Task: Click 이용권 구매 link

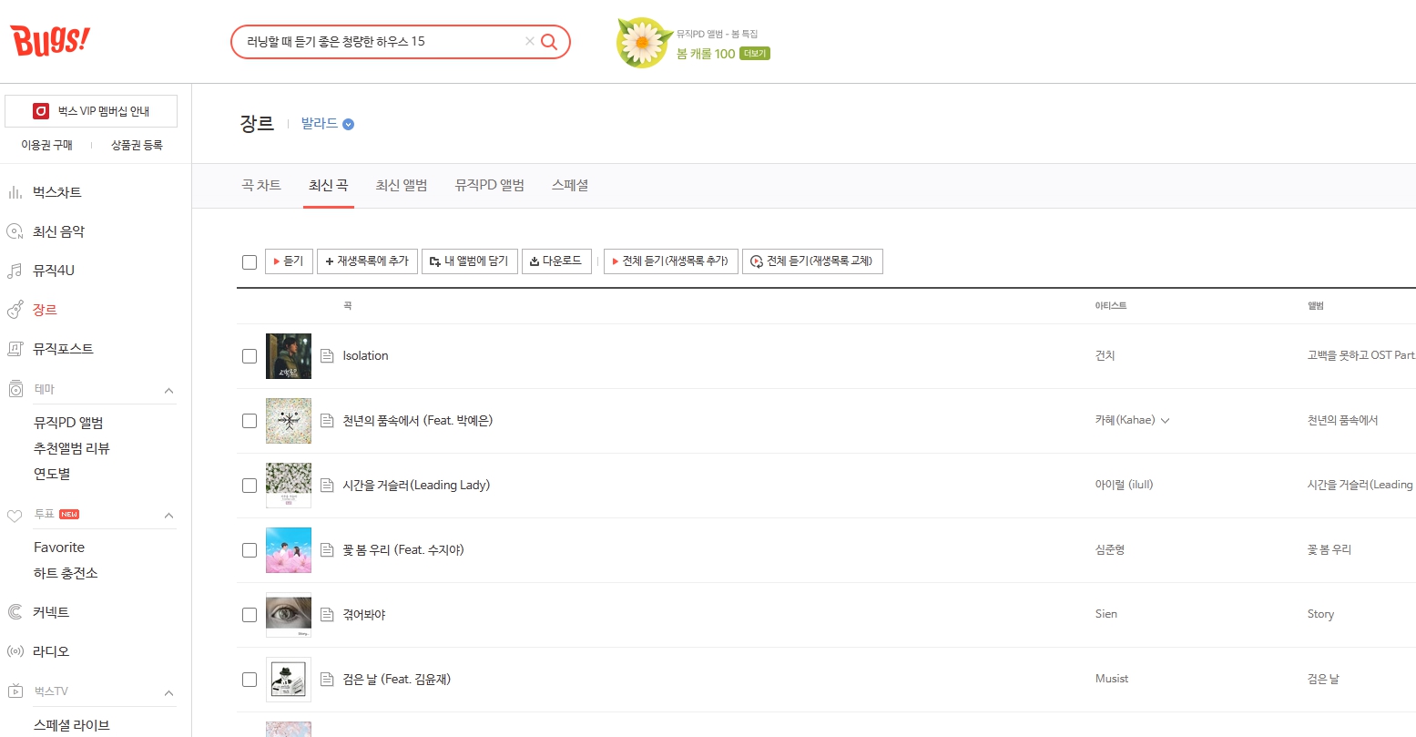Action: [46, 145]
